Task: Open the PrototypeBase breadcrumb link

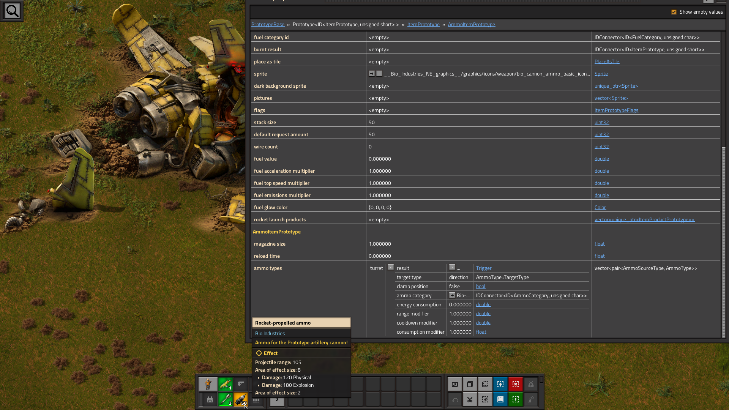Action: coord(268,24)
